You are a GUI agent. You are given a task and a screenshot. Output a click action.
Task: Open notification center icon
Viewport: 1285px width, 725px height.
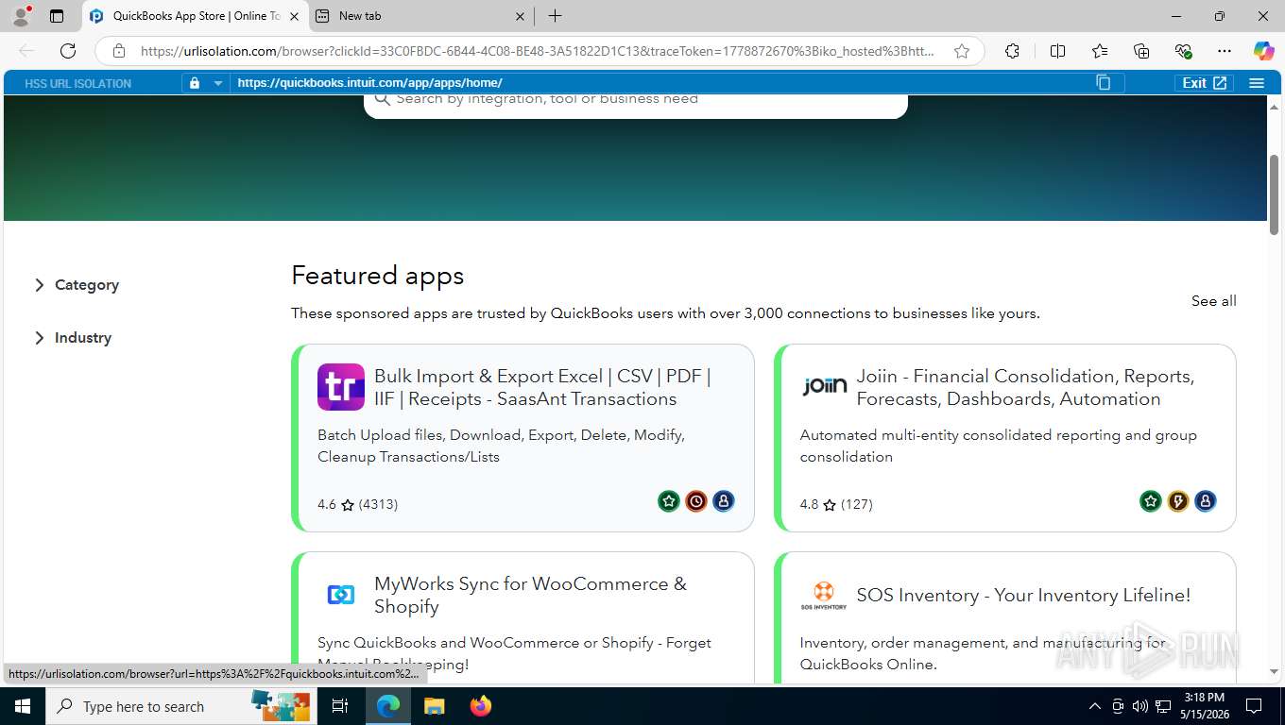click(1254, 706)
